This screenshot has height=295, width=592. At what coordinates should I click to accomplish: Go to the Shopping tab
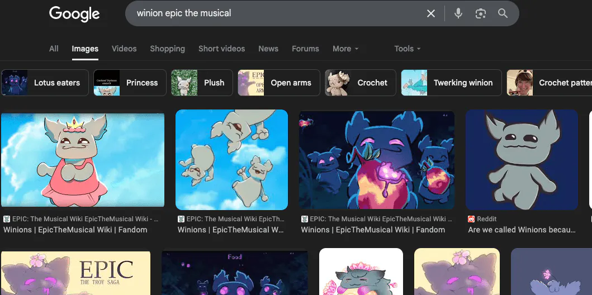pyautogui.click(x=168, y=49)
